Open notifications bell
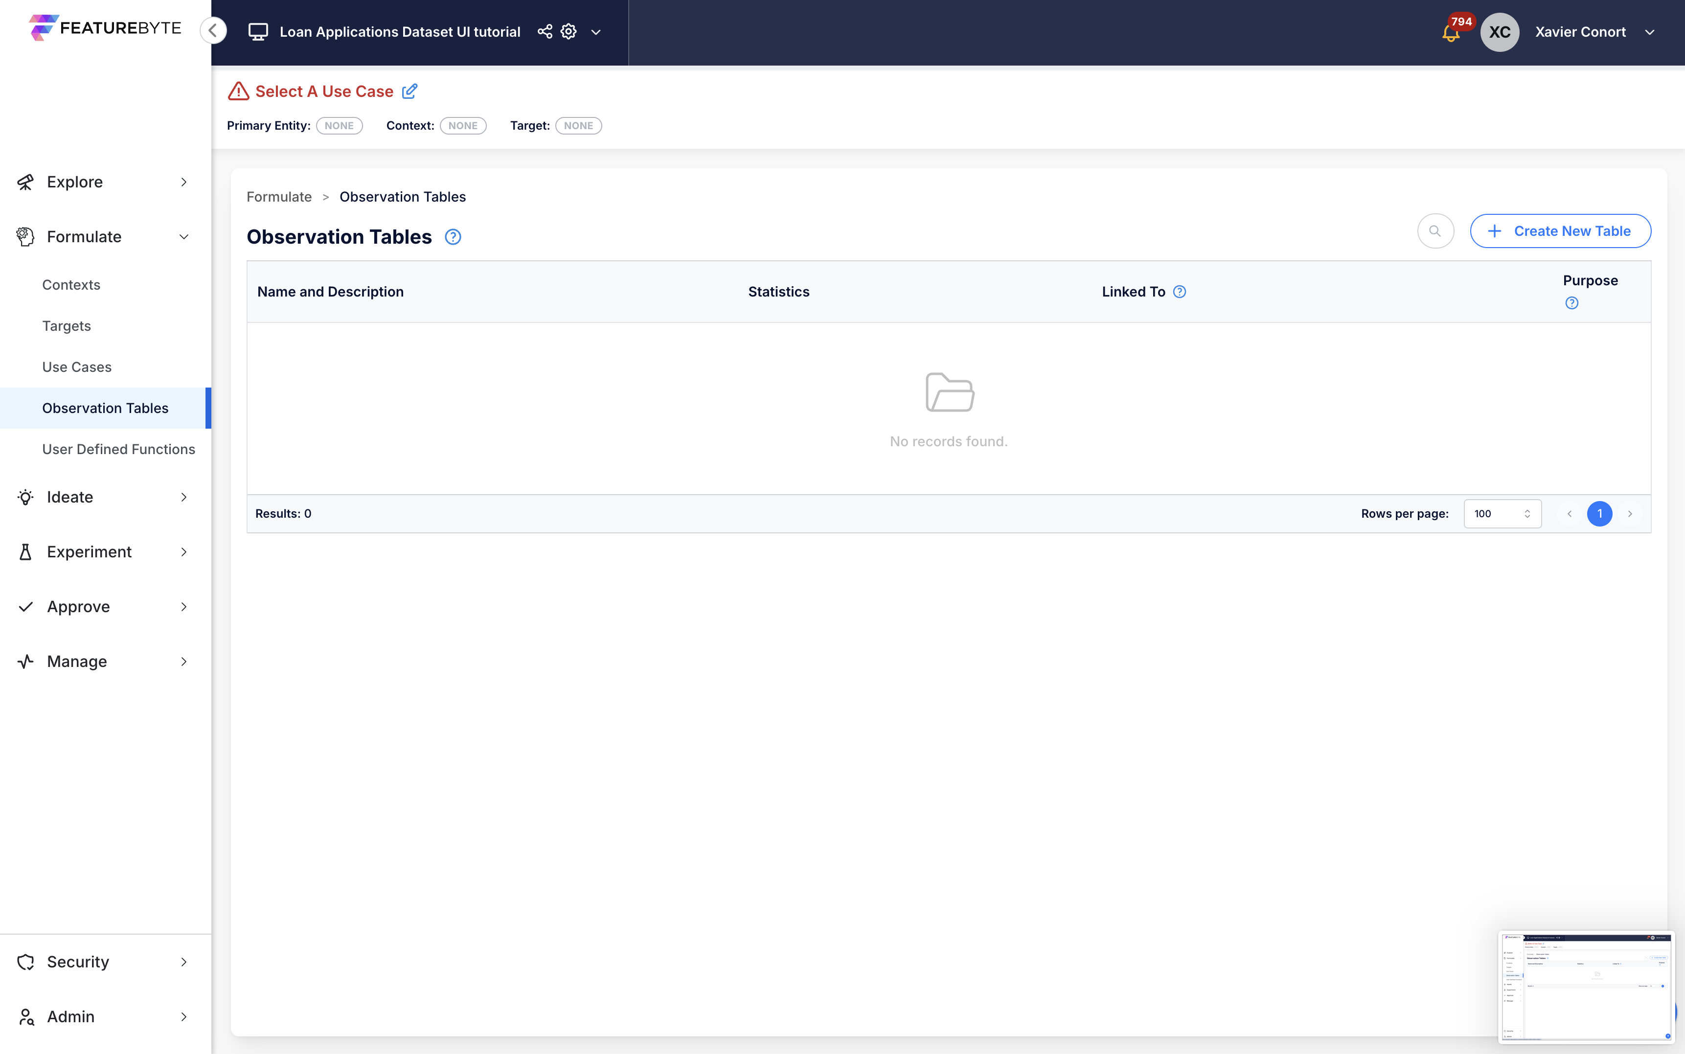Screen dimensions: 1685x1054 (1451, 33)
